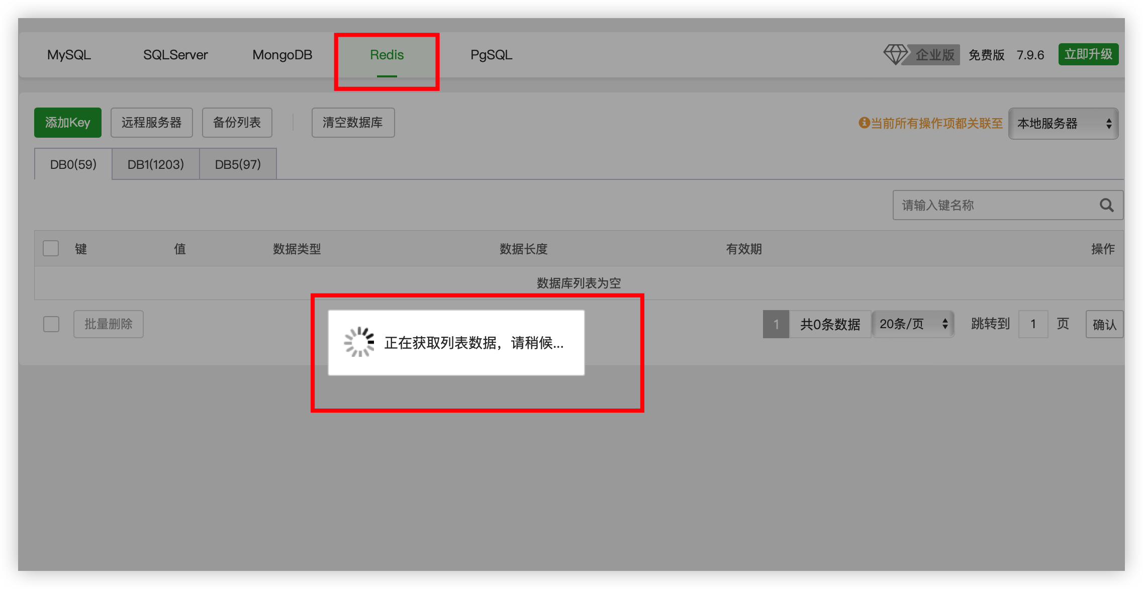This screenshot has height=589, width=1143.
Task: Open the 远程服务器 settings
Action: pos(151,122)
